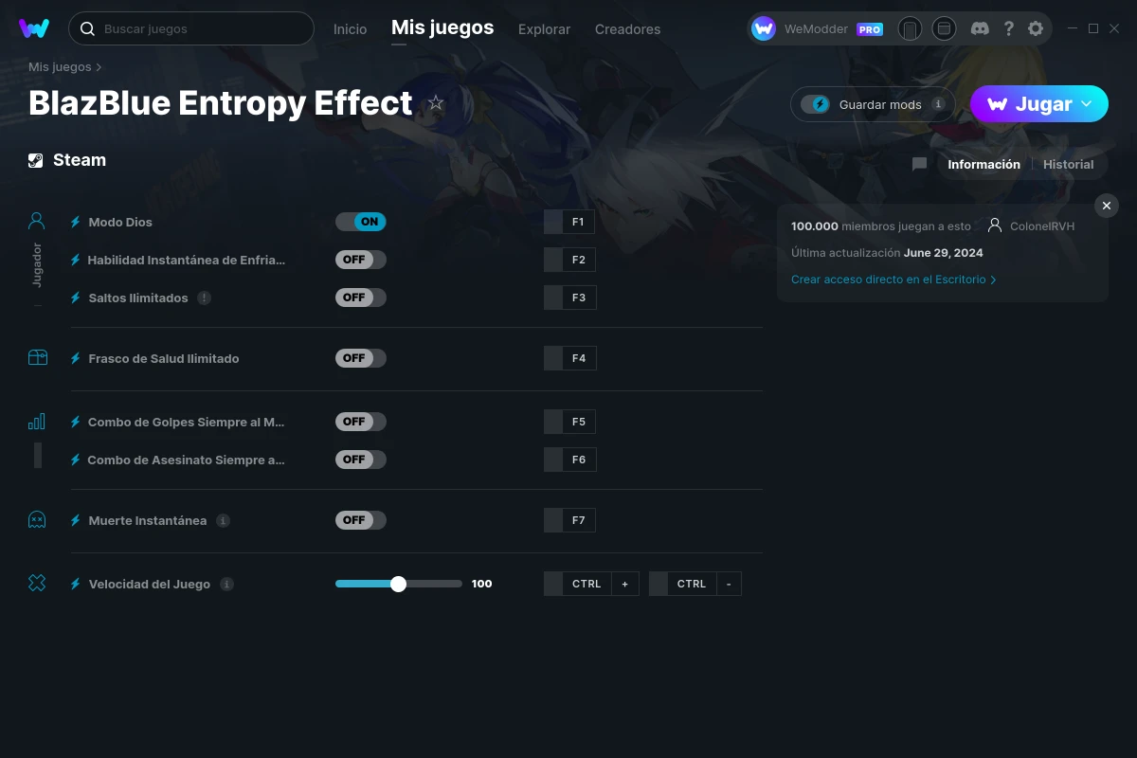This screenshot has width=1137, height=758.
Task: Select the Jugador person icon in the sidebar
Action: (x=36, y=220)
